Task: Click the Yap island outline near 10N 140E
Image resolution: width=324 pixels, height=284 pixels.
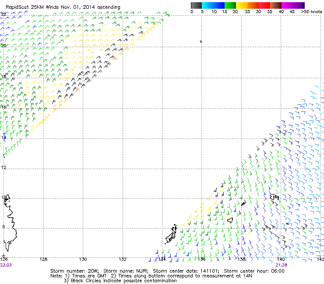Action: [x=274, y=197]
